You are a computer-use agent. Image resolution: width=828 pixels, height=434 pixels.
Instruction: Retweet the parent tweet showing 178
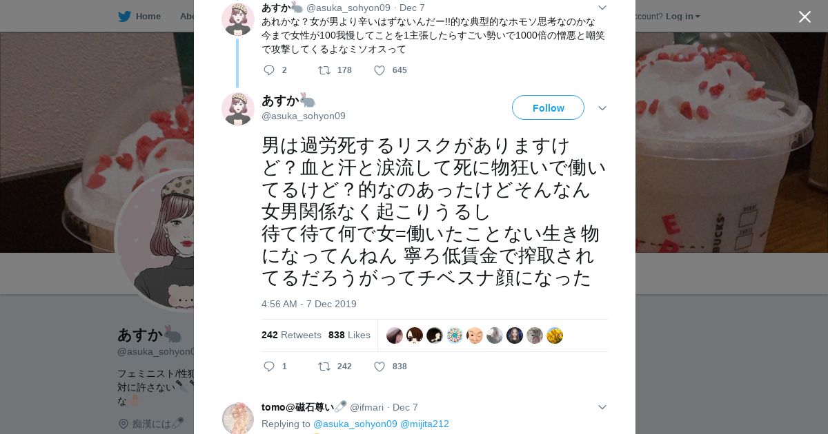tap(324, 70)
